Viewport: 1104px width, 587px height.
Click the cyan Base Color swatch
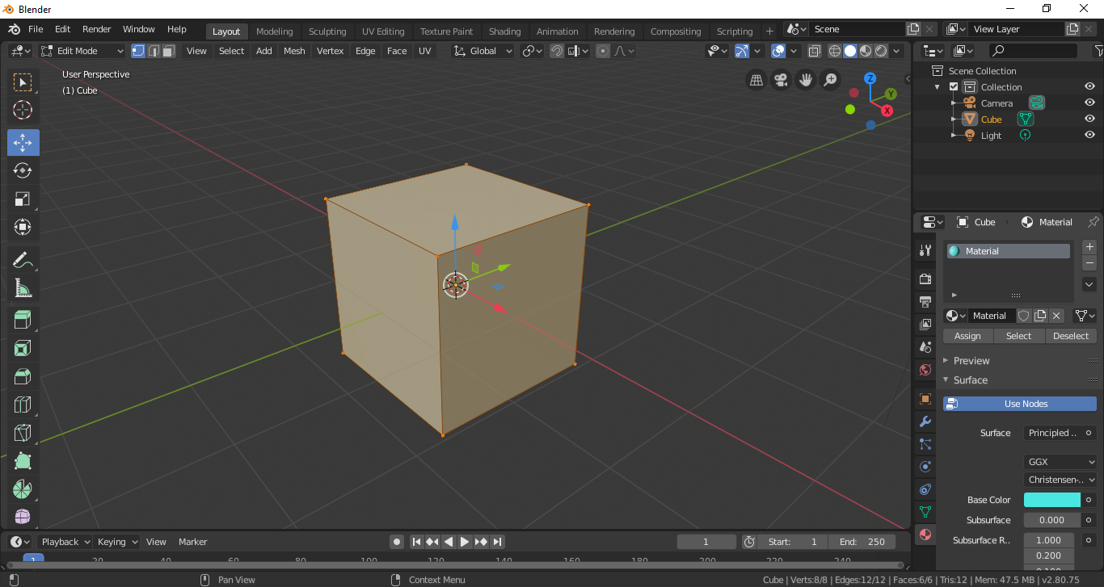pyautogui.click(x=1051, y=499)
